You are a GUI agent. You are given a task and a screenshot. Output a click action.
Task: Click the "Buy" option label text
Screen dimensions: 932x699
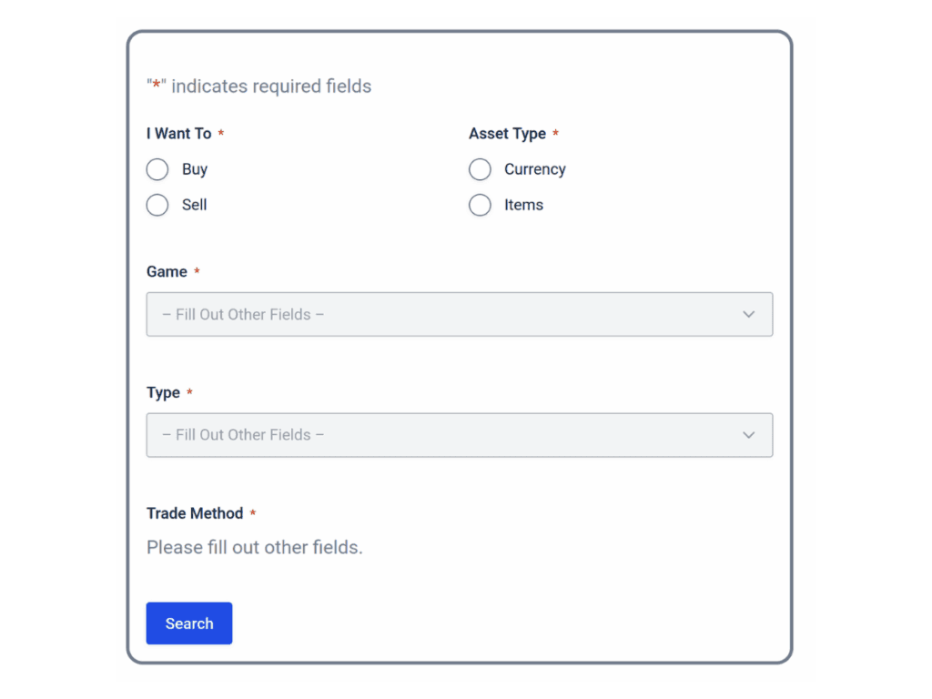pos(195,170)
